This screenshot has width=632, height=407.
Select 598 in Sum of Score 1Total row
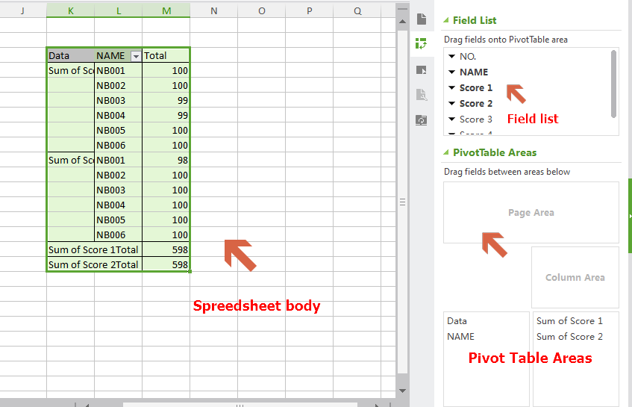(x=166, y=249)
